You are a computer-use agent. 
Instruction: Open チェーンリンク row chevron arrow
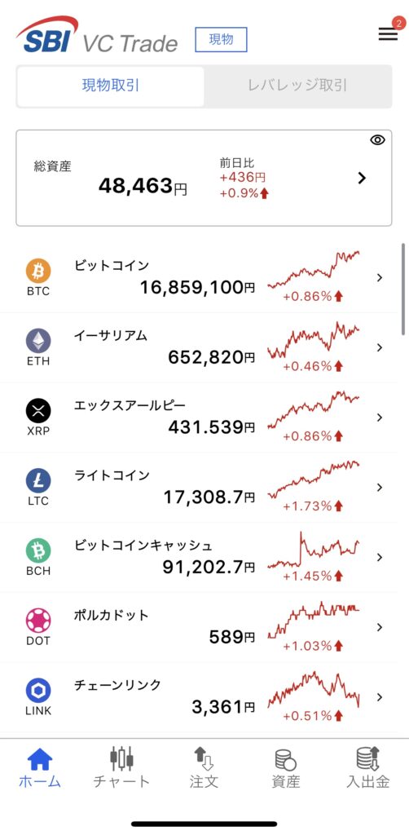click(x=379, y=696)
